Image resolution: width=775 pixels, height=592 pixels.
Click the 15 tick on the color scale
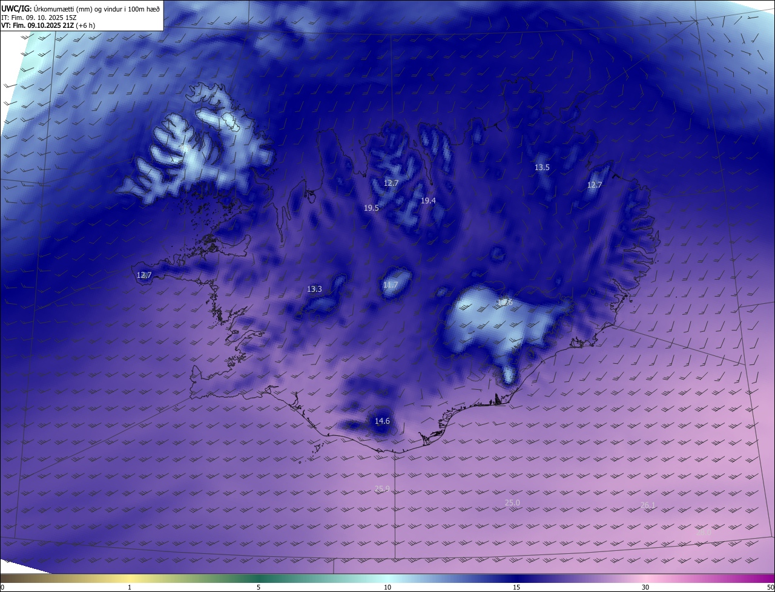point(516,588)
